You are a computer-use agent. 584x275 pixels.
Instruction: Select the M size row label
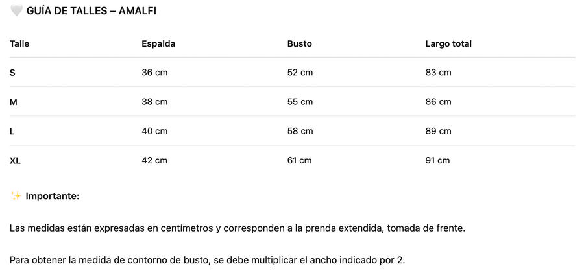[14, 102]
